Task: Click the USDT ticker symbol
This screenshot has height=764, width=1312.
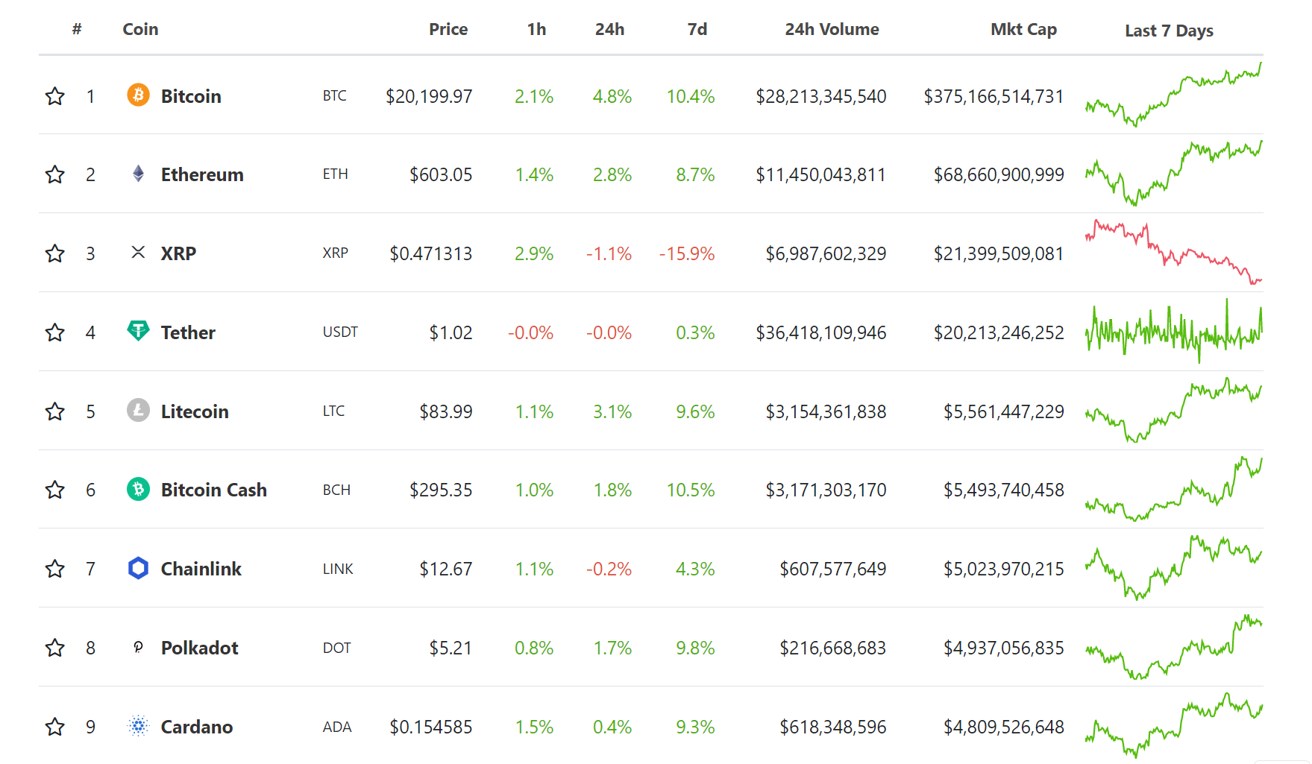Action: coord(340,332)
